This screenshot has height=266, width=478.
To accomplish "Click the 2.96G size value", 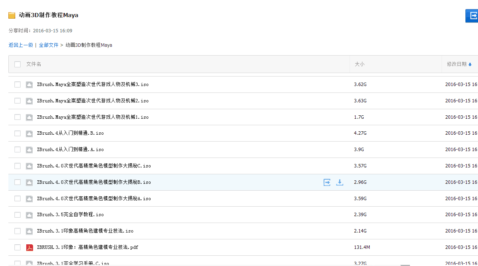I will (360, 182).
